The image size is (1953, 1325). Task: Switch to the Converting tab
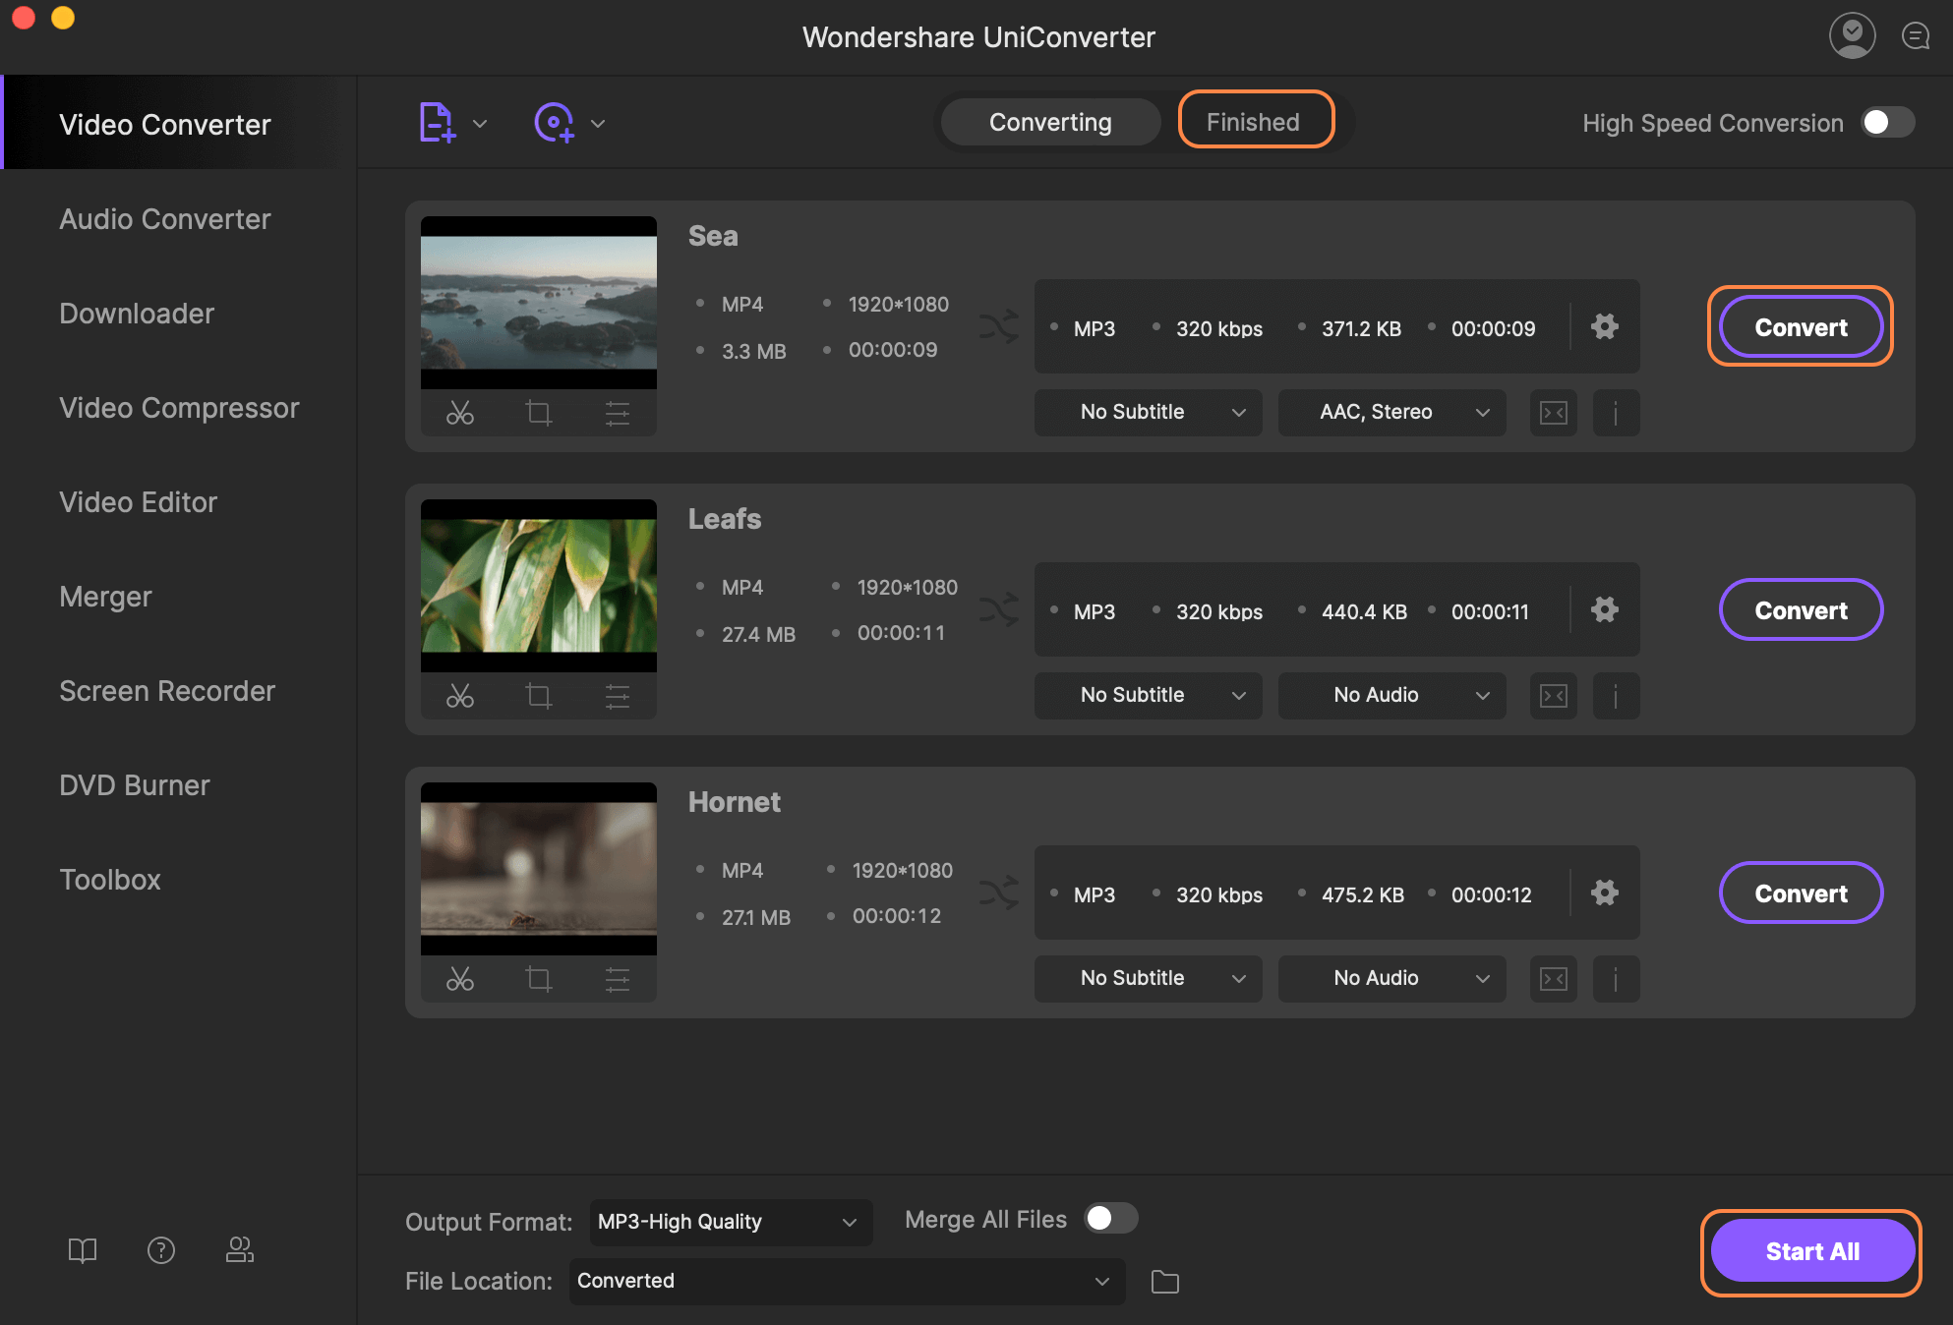[1050, 121]
